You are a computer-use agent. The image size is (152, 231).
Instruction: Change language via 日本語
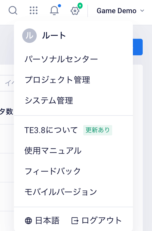47,221
